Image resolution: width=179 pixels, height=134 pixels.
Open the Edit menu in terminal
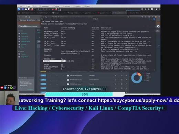tap(53, 21)
